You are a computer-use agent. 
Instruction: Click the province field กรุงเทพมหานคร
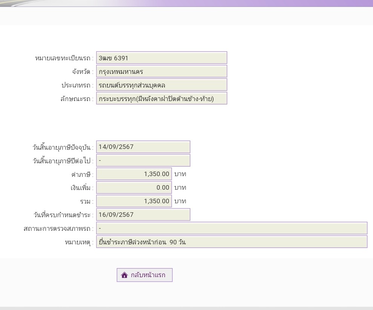coord(161,71)
